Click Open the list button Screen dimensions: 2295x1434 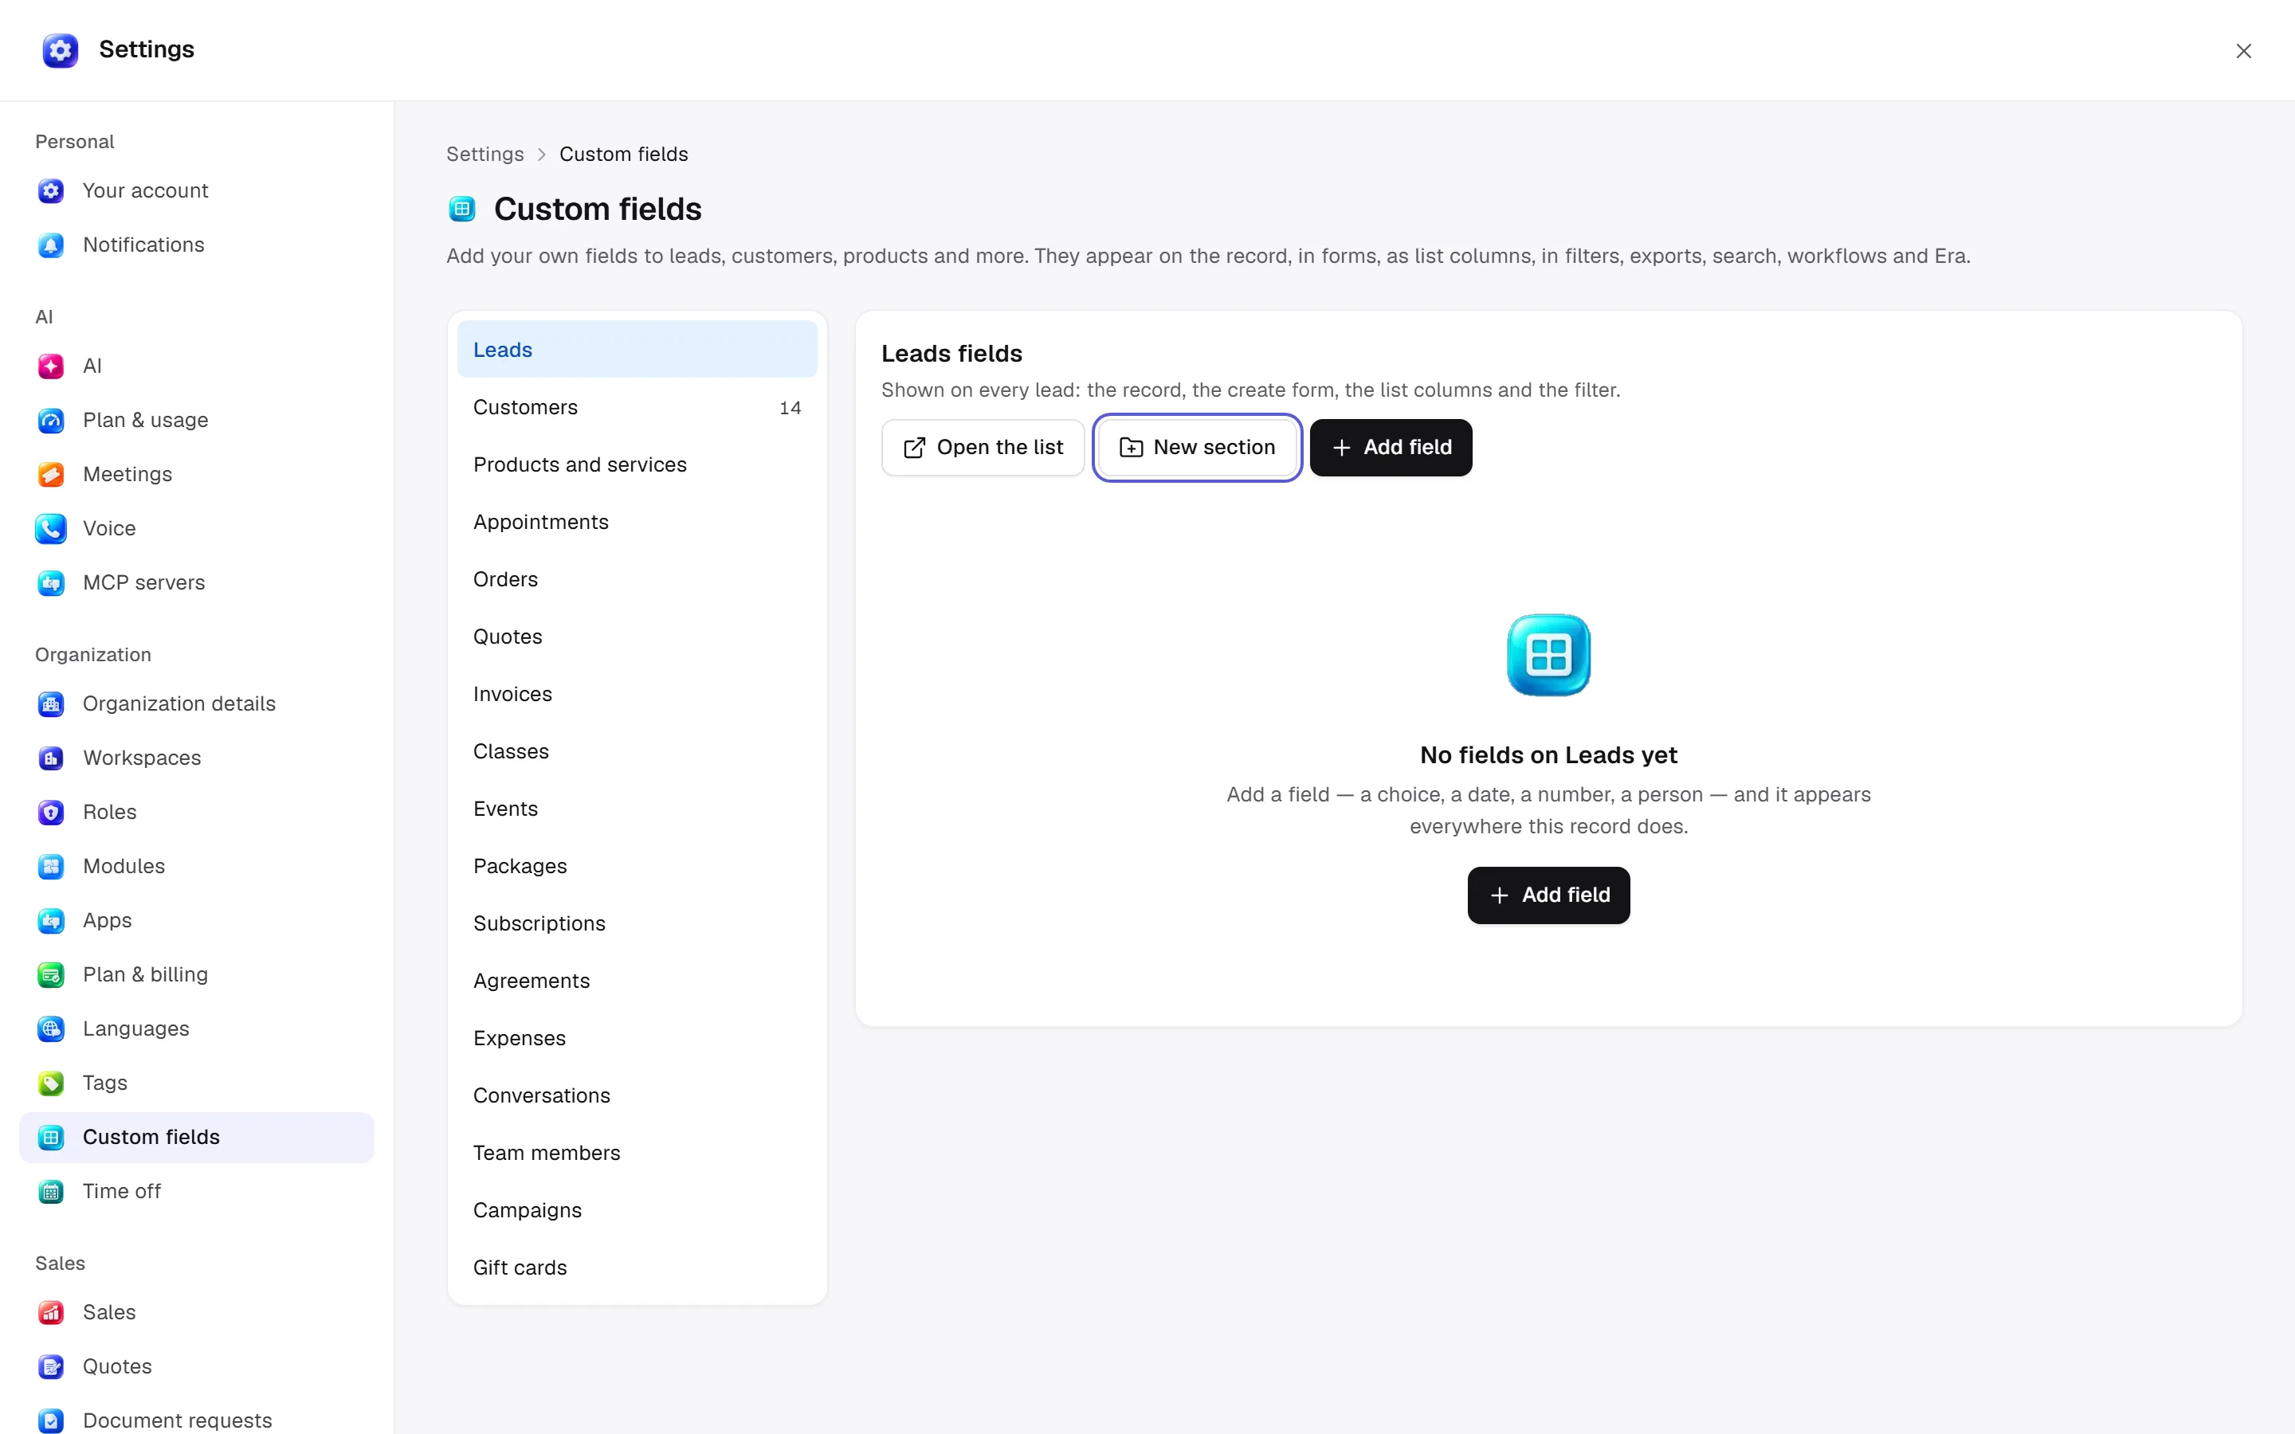tap(983, 448)
